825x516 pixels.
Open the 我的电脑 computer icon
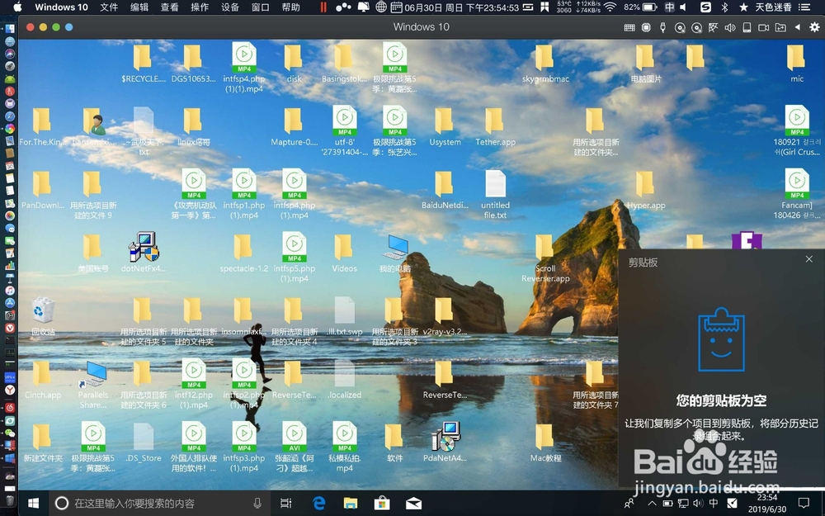click(x=394, y=253)
